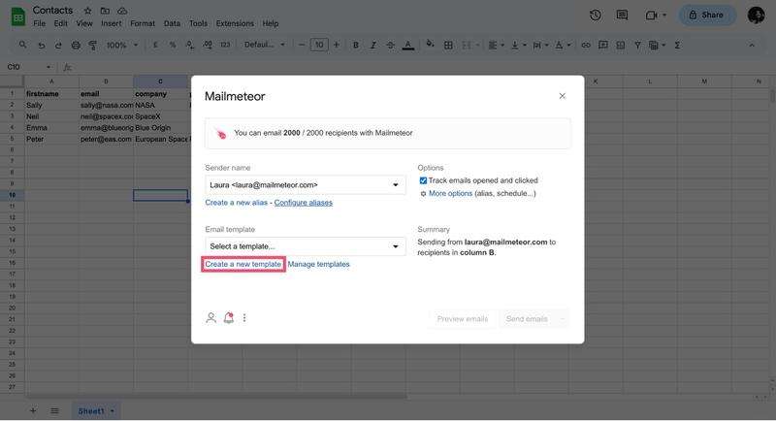Open the horizontal align dropdown
The image size is (776, 421).
496,45
